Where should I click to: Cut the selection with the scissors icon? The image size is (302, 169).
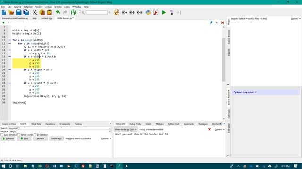(34, 13)
